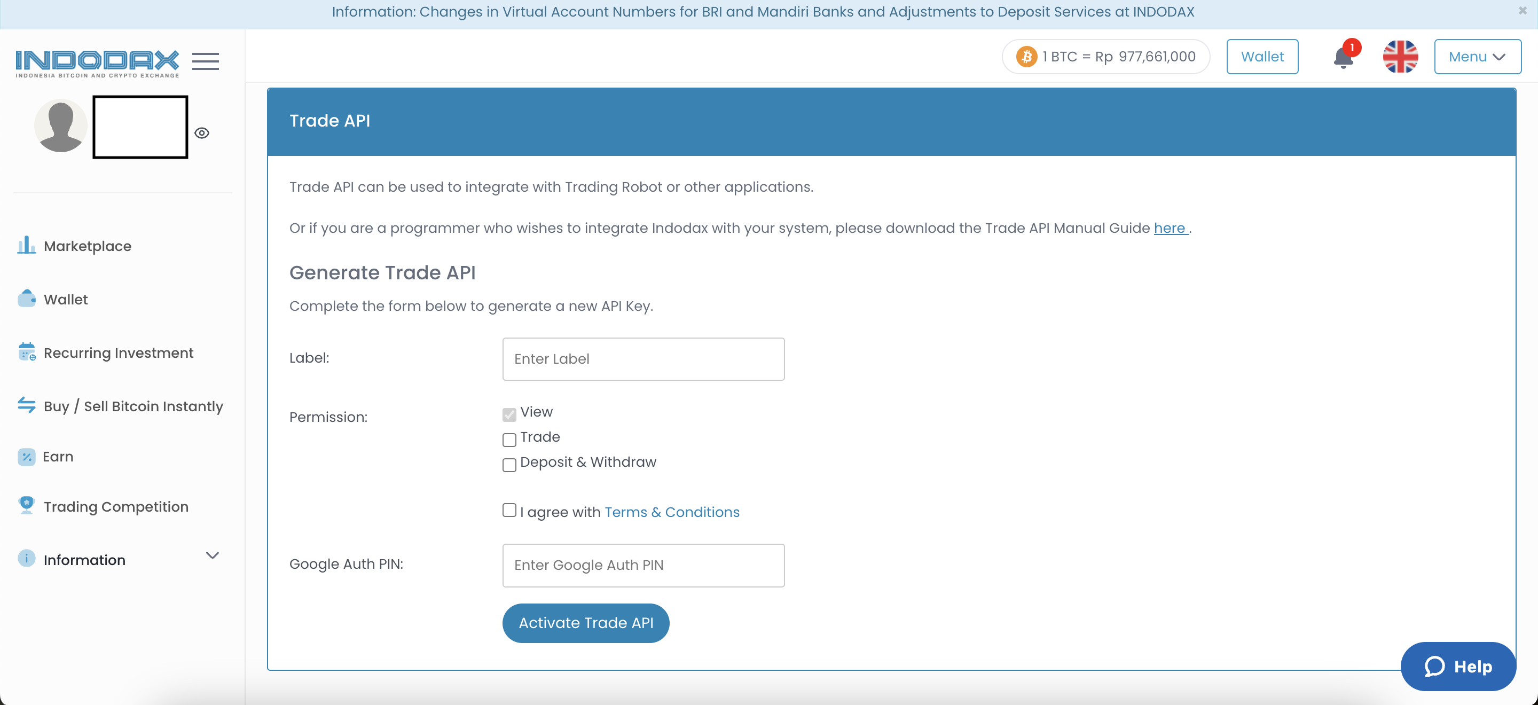Click the Activate Trade API button
This screenshot has height=705, width=1538.
(586, 624)
